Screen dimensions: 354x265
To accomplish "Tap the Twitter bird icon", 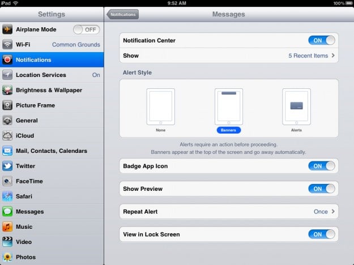I will coord(7,166).
